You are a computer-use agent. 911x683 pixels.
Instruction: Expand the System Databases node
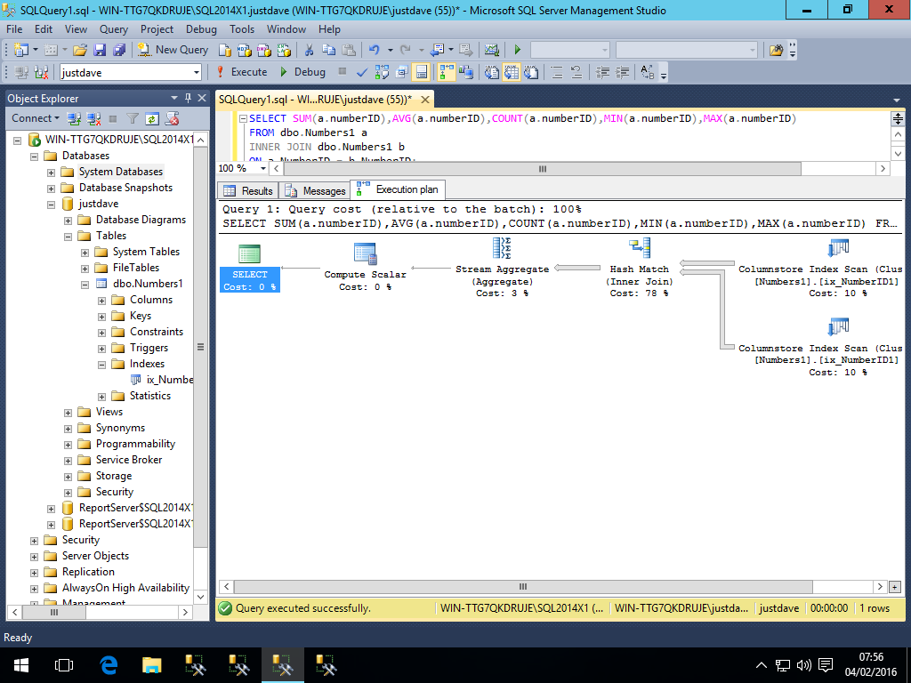[51, 172]
